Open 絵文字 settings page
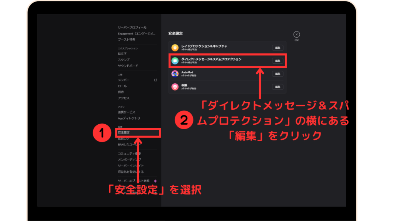The image size is (394, 221). coord(122,54)
